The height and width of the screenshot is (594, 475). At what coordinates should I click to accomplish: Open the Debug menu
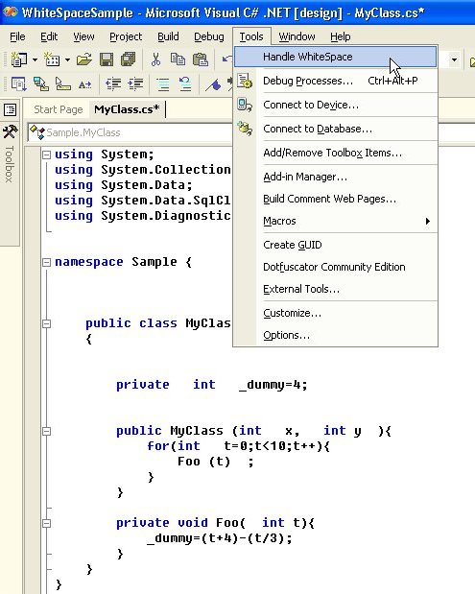point(209,36)
